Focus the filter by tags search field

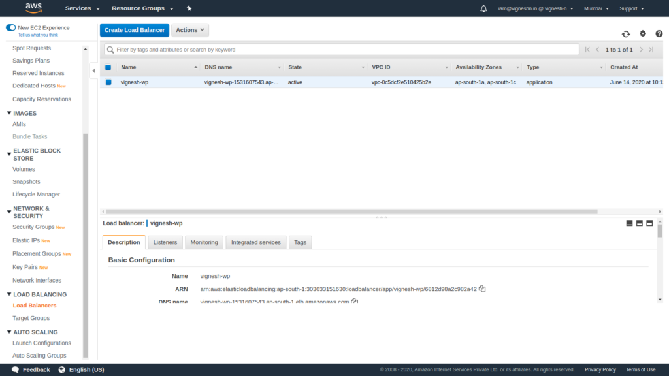(341, 50)
